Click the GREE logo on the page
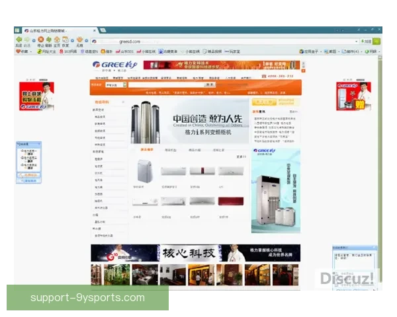 tap(114, 66)
